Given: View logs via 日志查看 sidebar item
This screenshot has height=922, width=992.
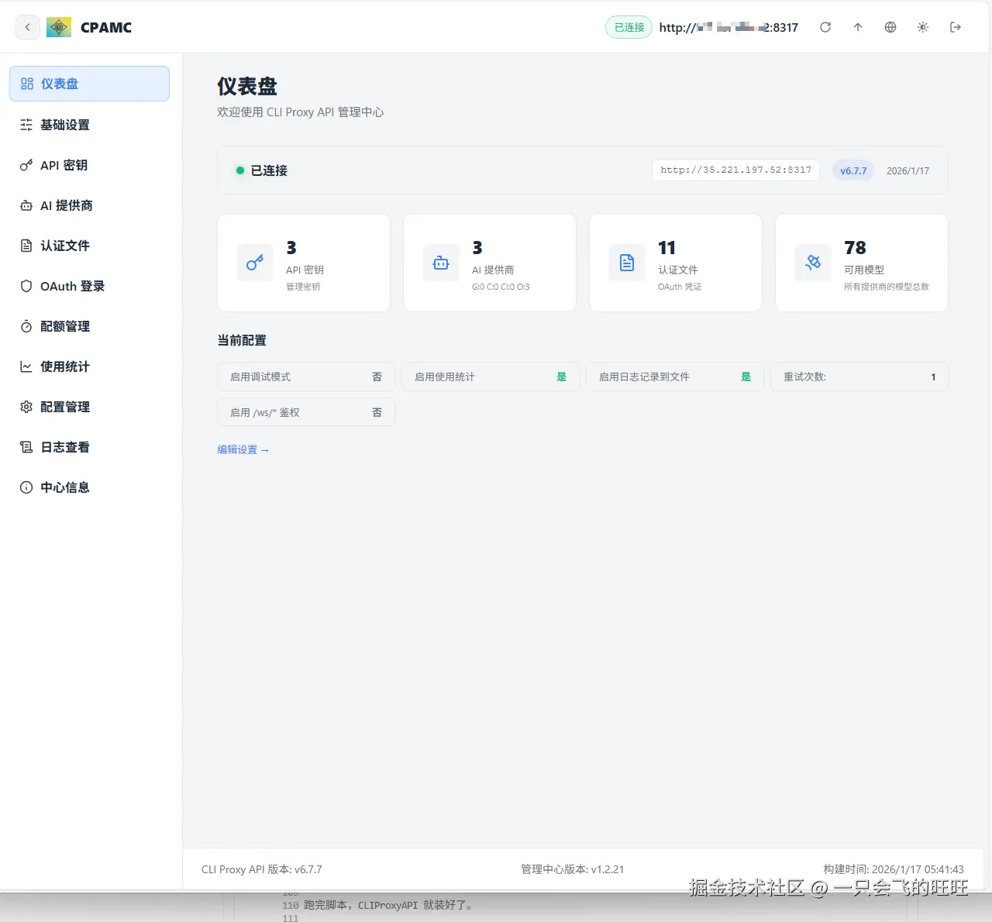Looking at the screenshot, I should tap(89, 447).
